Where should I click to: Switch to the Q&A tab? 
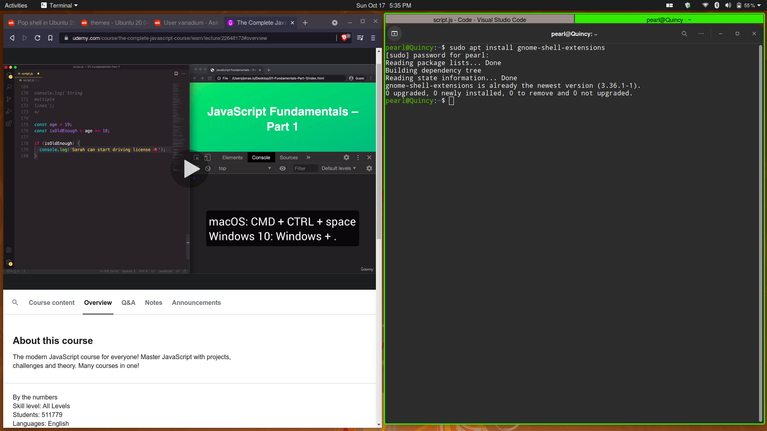point(128,302)
